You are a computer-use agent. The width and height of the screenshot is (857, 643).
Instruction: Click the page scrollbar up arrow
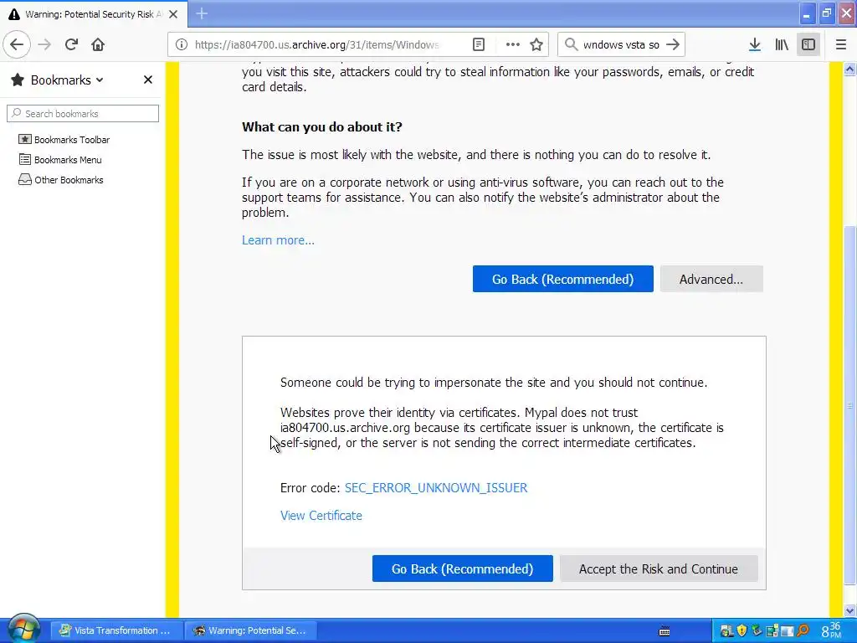pos(850,69)
